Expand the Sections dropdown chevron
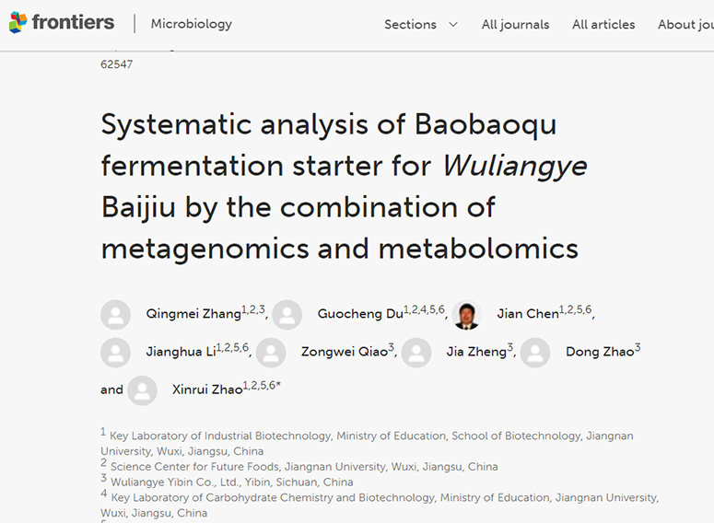Screen dimensions: 714x523 click(x=452, y=25)
